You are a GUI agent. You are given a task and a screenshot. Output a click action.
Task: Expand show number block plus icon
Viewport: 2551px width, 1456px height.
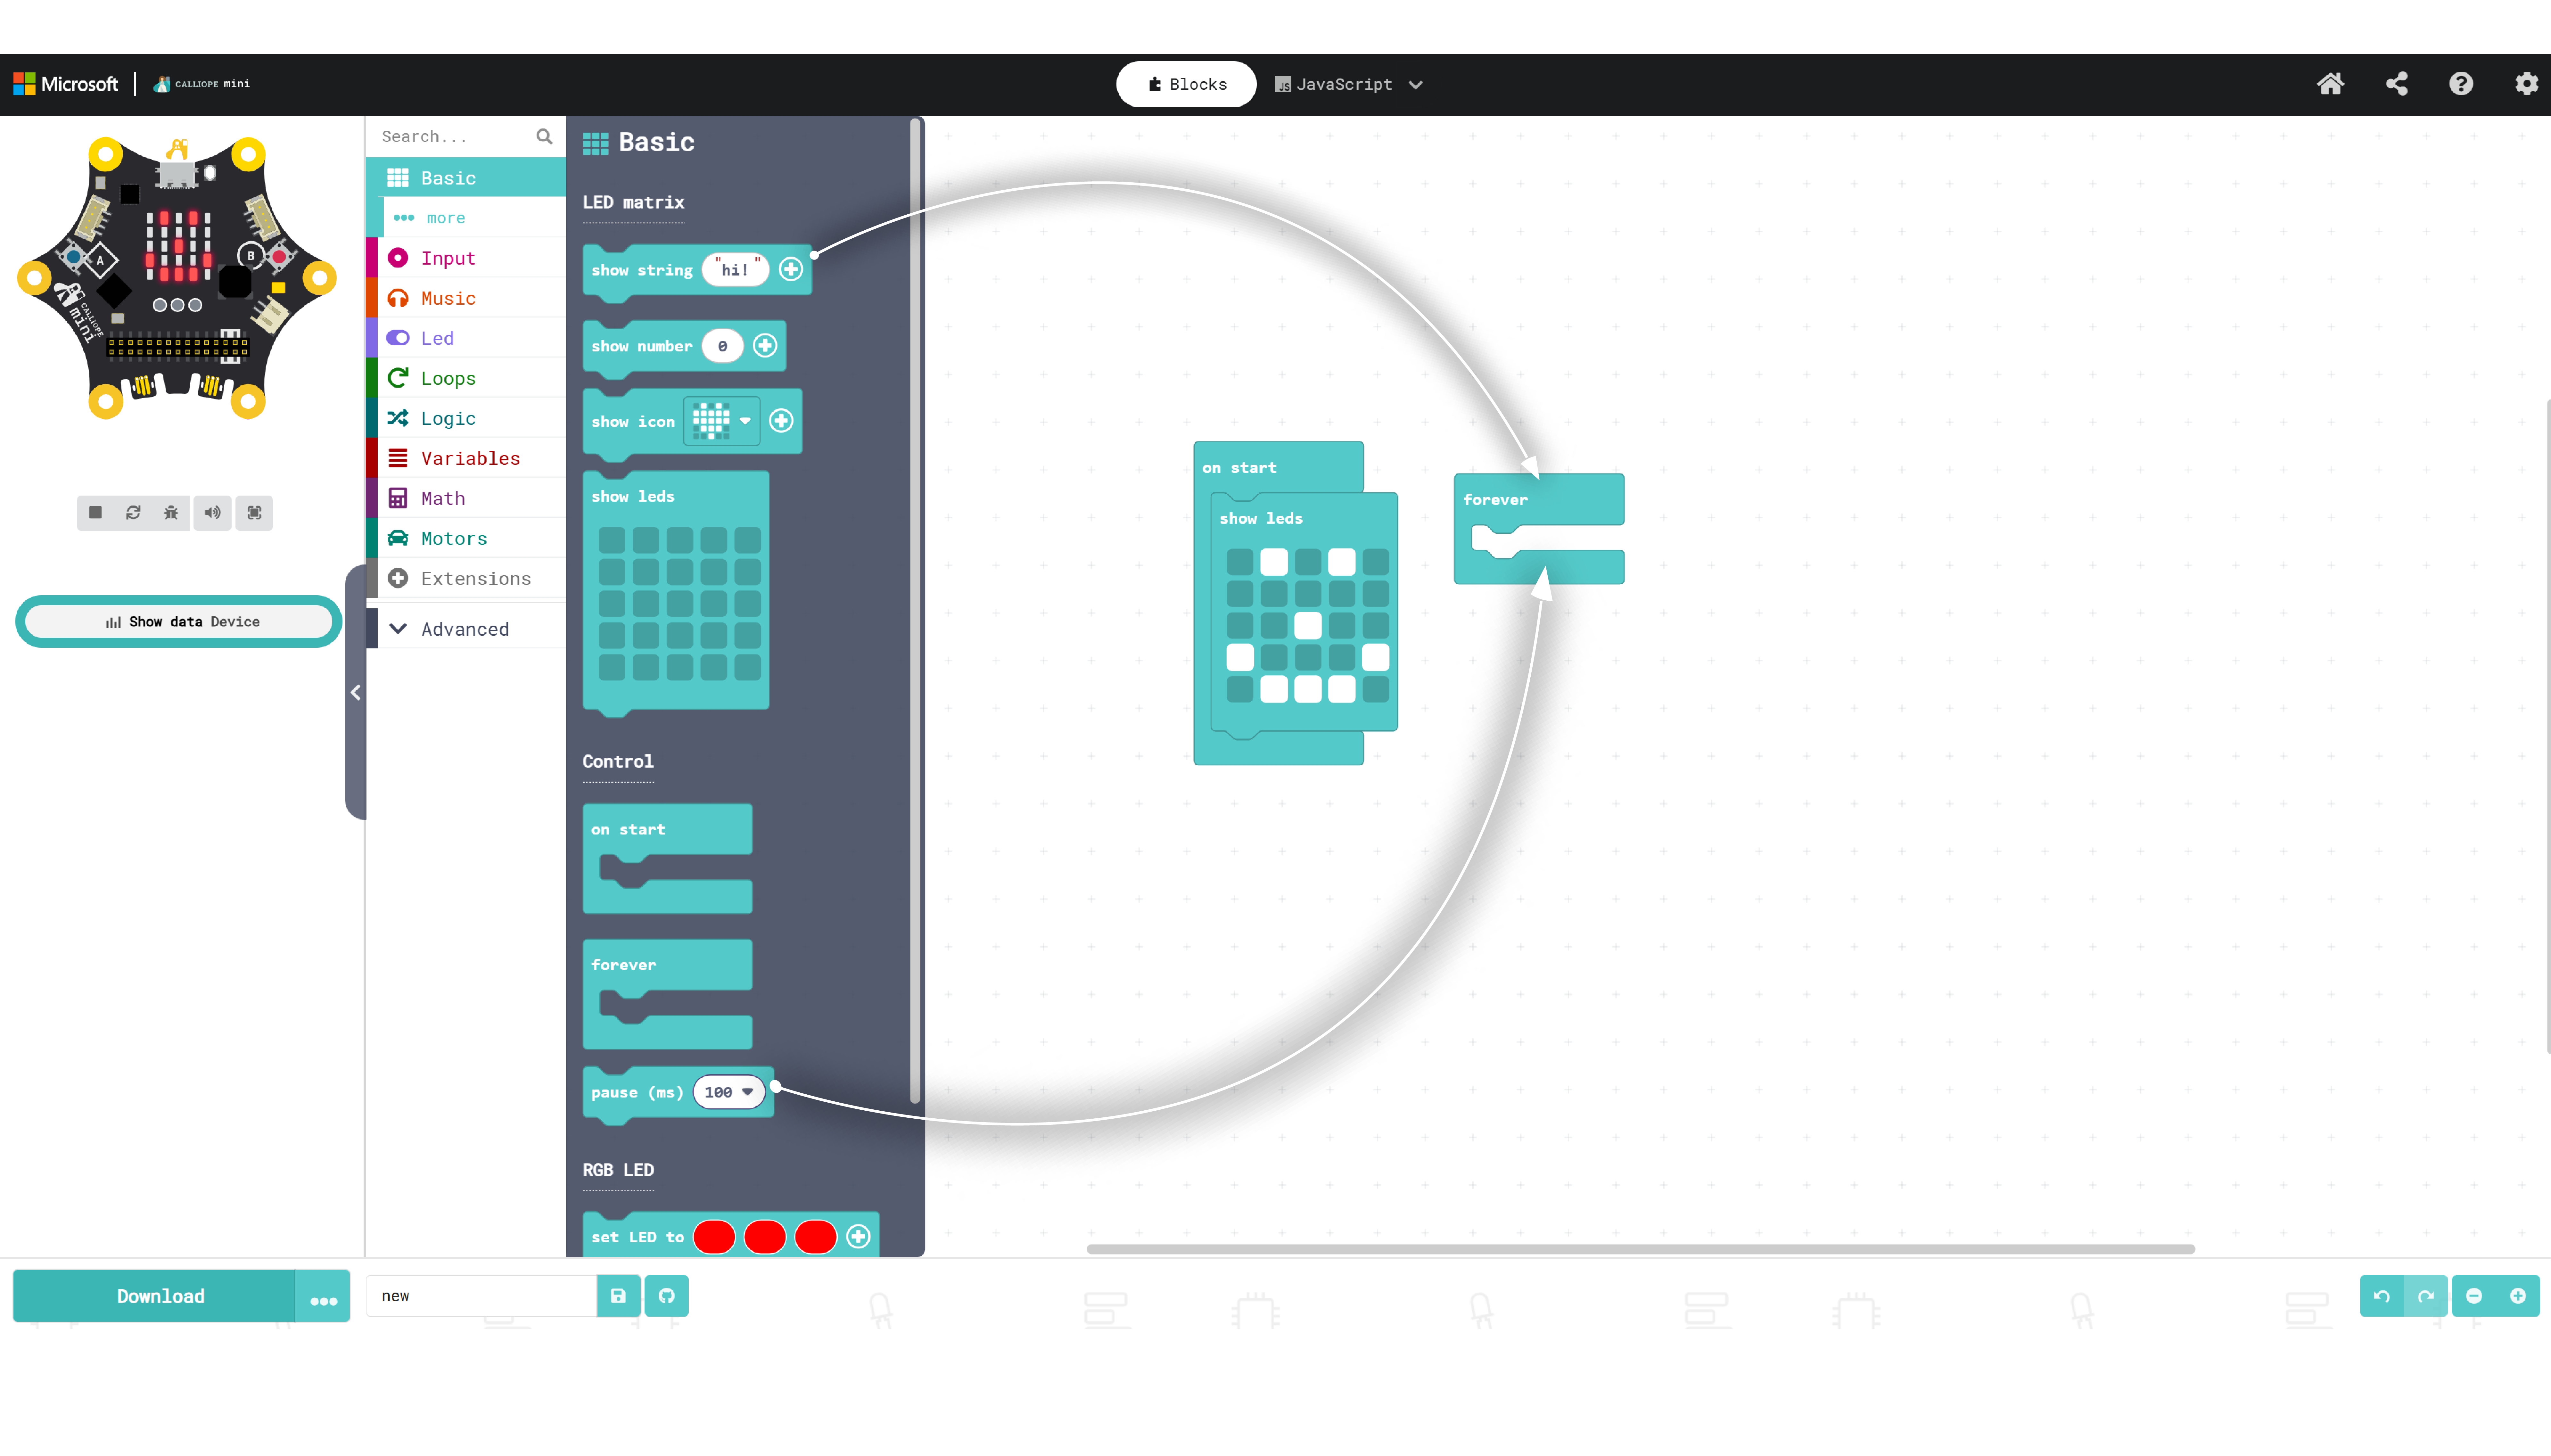tap(765, 345)
